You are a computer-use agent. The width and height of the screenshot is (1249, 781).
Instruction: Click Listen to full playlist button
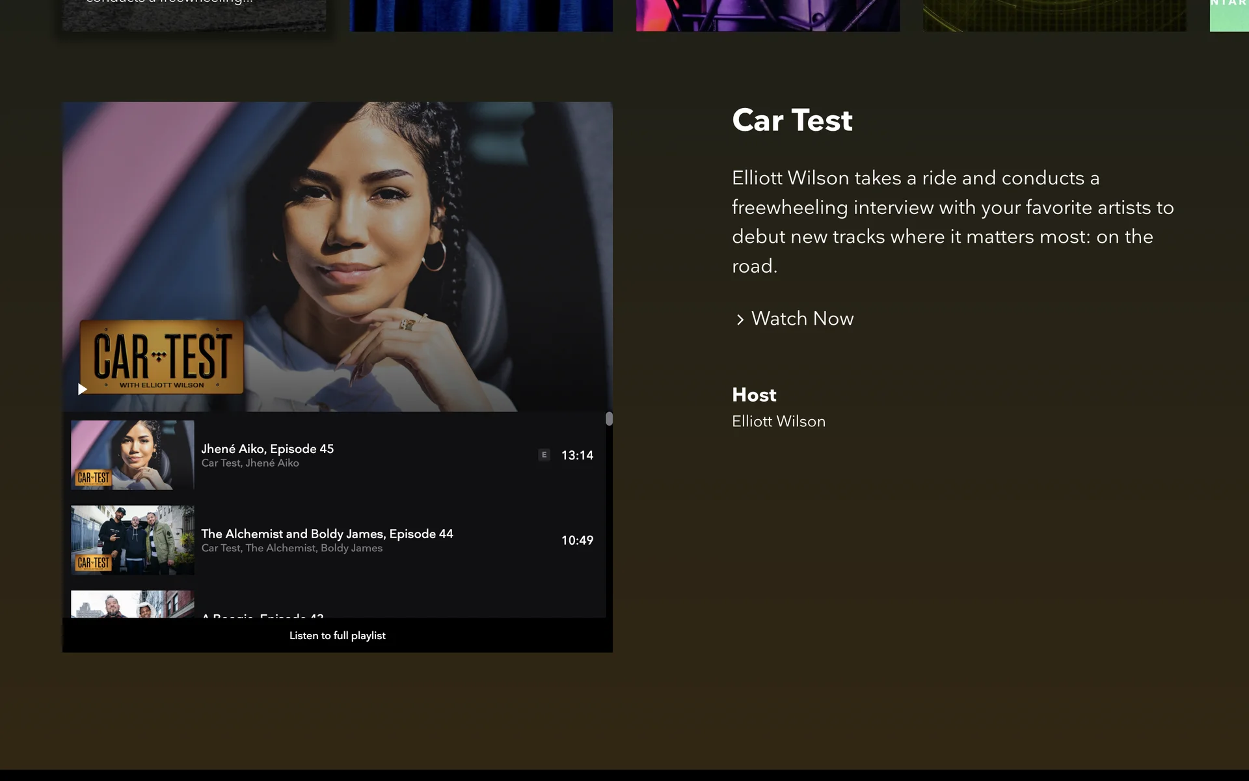coord(337,635)
